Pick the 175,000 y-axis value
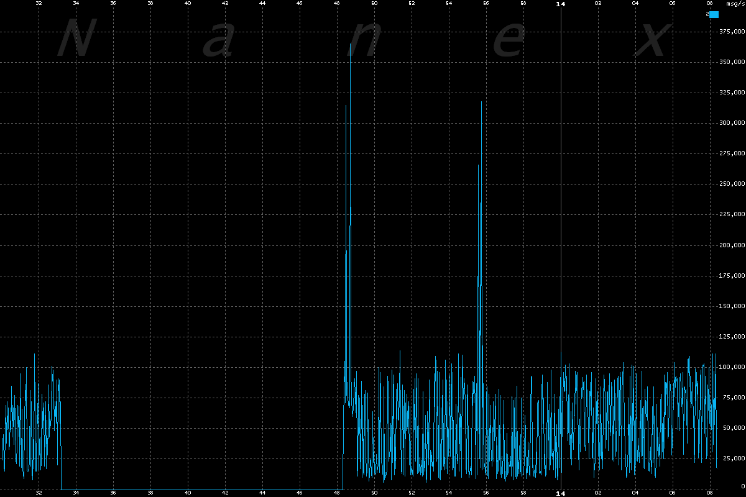Viewport: 746px width, 497px height. point(733,276)
